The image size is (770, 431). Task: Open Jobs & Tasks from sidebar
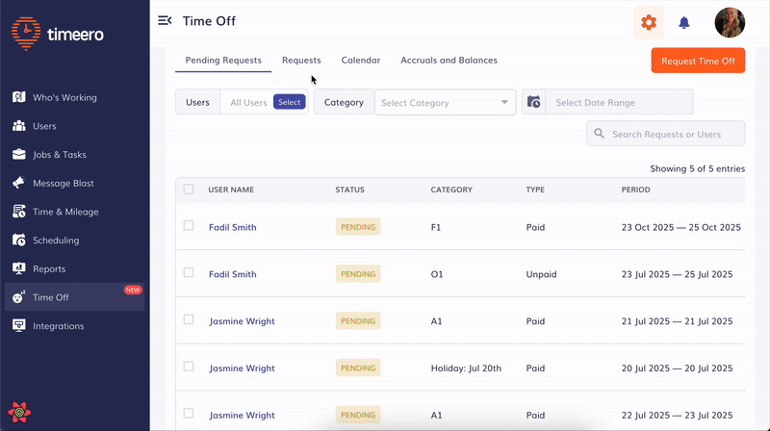pos(60,154)
